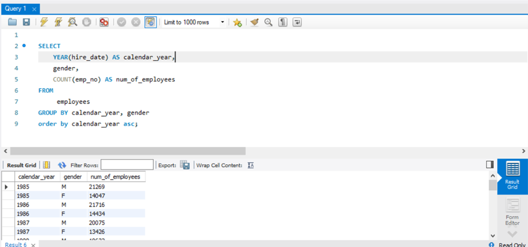Close the Query 1 tab

pos(34,9)
